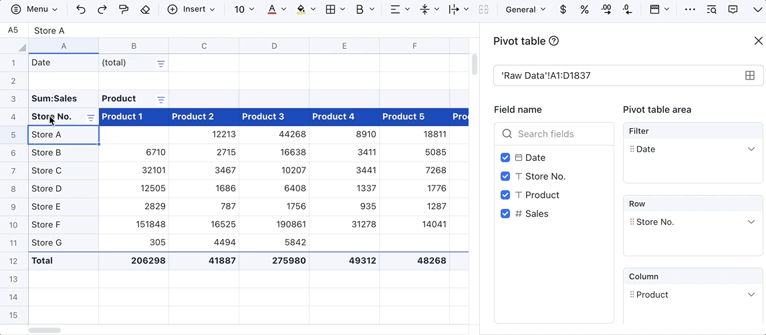Click the fill color bucket swatch
This screenshot has width=766, height=335.
tap(301, 9)
